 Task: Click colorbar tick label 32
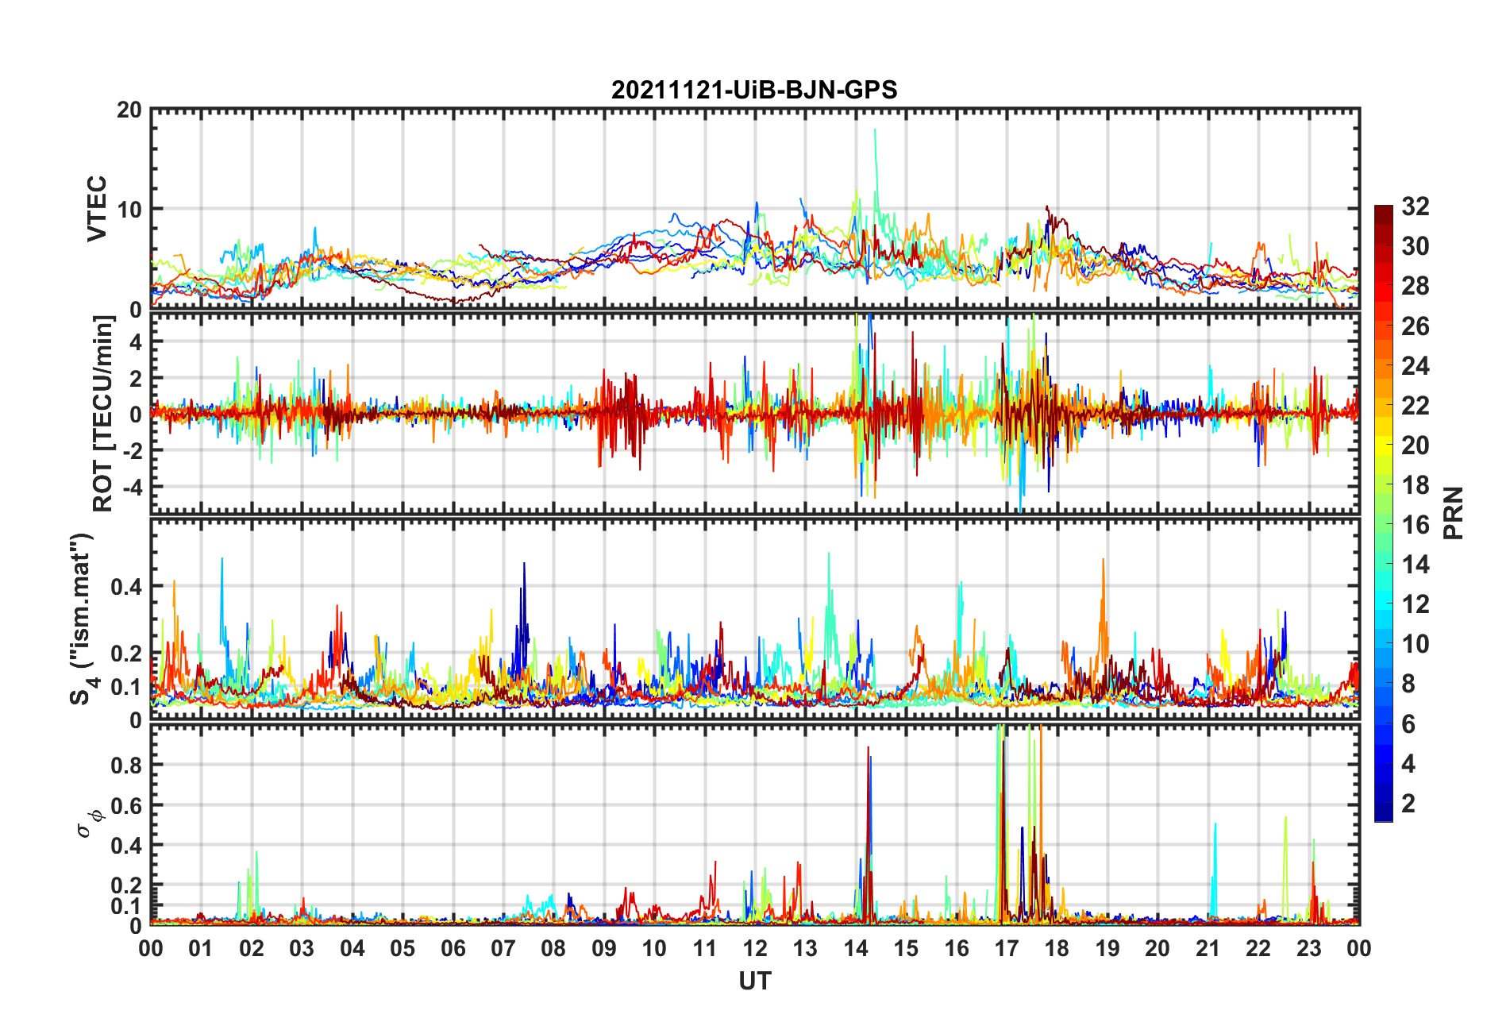[1416, 206]
